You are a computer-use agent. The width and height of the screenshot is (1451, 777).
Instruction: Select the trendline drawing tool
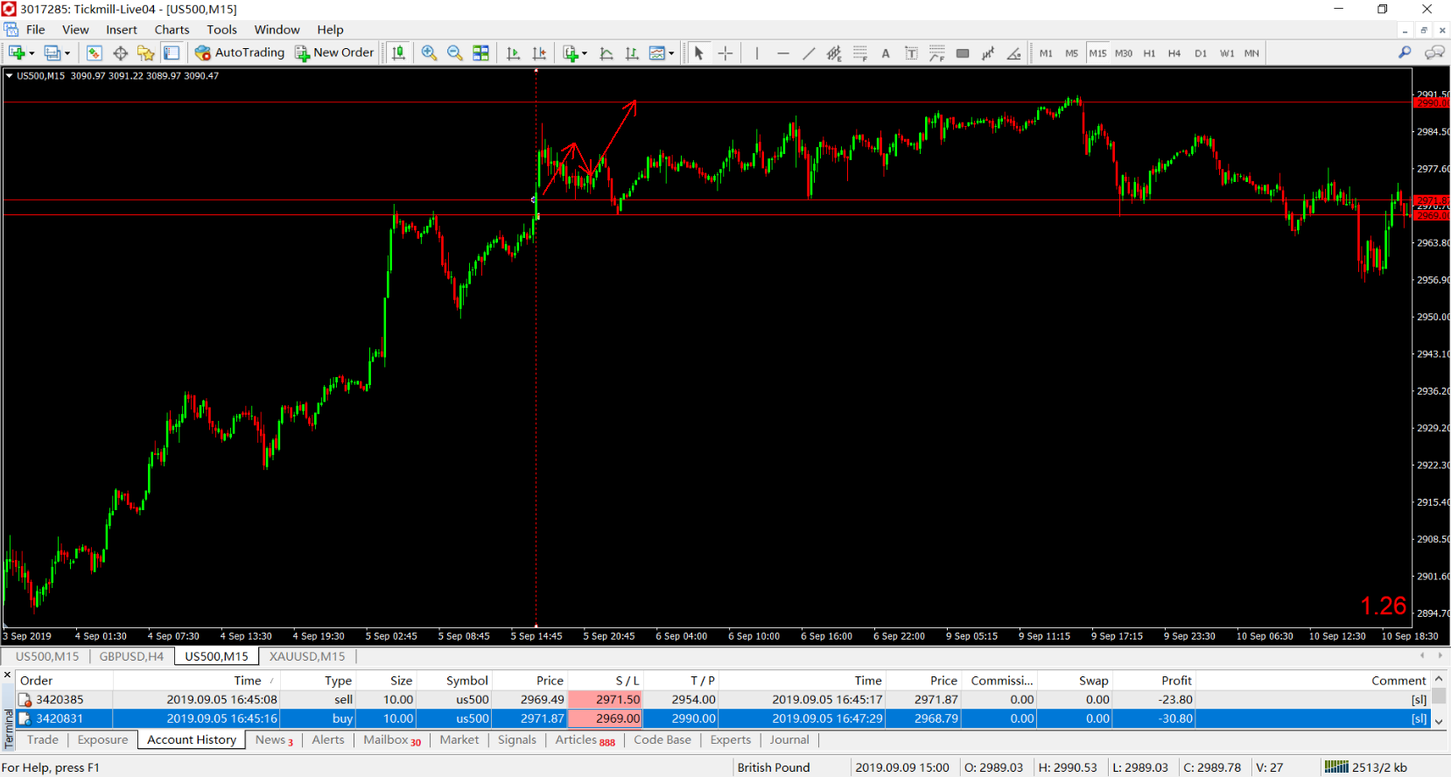coord(809,53)
